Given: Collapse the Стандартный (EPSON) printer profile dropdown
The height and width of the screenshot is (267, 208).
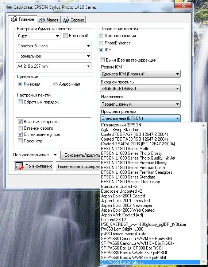Looking at the screenshot, I should tap(140, 118).
